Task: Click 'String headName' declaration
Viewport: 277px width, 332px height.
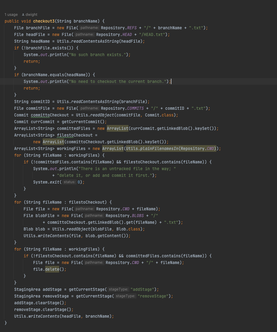Action: (x=32, y=41)
